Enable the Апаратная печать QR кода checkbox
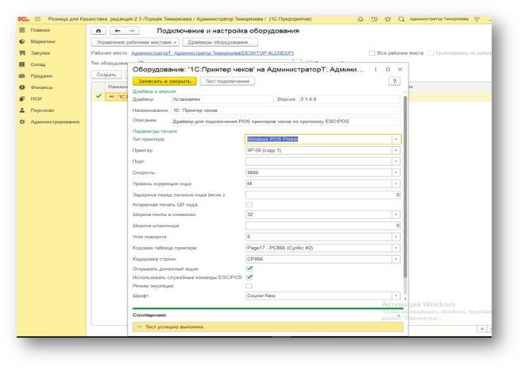The width and height of the screenshot is (525, 371). (249, 204)
